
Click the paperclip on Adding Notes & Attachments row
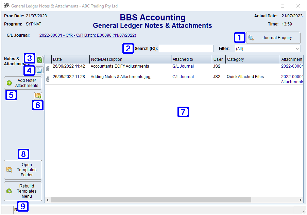point(48,78)
